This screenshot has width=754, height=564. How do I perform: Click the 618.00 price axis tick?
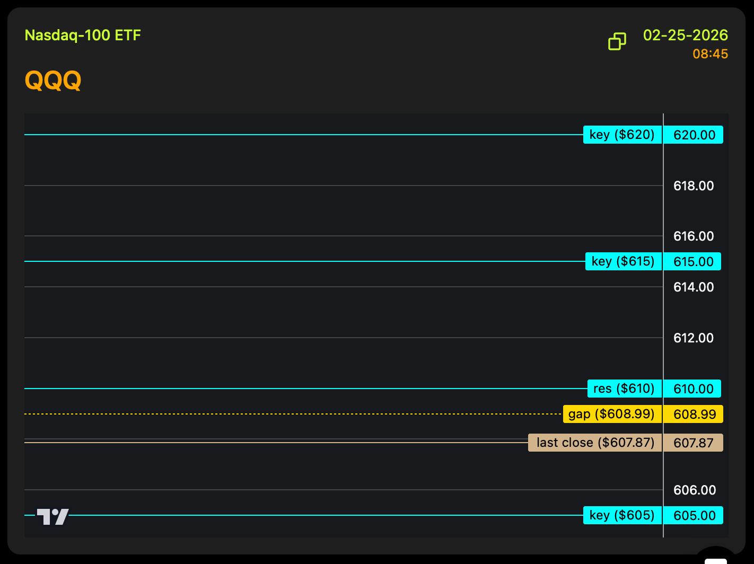[x=694, y=186]
